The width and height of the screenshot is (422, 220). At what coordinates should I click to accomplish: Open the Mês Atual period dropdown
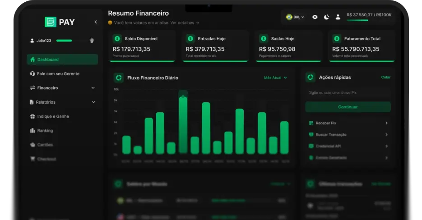pyautogui.click(x=275, y=78)
